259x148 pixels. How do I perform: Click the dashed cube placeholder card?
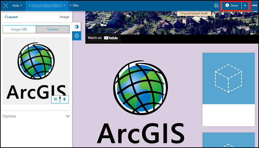point(229,89)
